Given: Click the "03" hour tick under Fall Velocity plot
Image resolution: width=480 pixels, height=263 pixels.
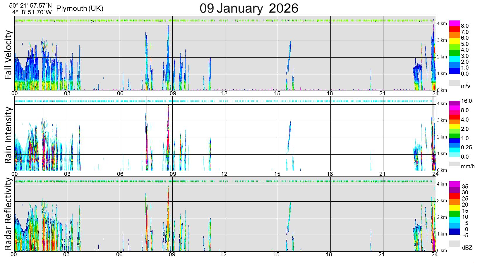Looking at the screenshot, I should 67,93.
